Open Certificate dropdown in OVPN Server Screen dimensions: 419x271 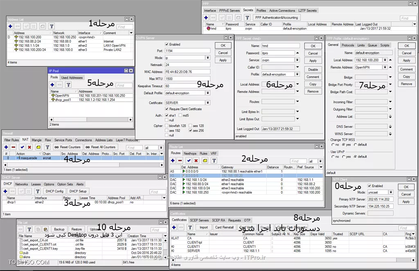point(207,102)
